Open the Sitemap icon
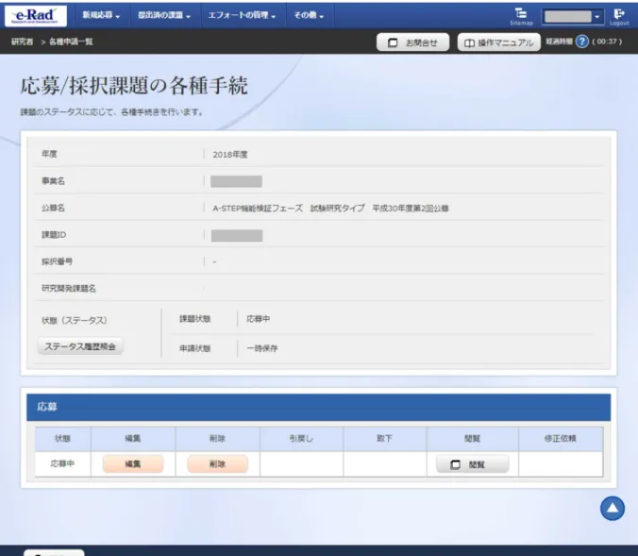The width and height of the screenshot is (638, 556). coord(521,17)
